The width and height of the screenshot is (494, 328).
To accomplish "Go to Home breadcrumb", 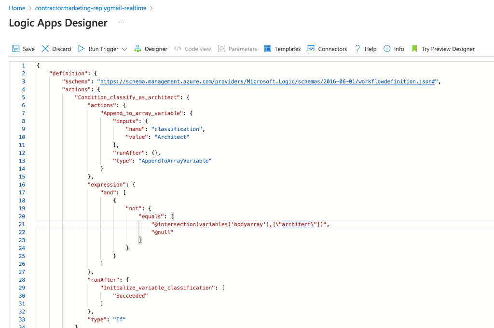I will tap(17, 8).
